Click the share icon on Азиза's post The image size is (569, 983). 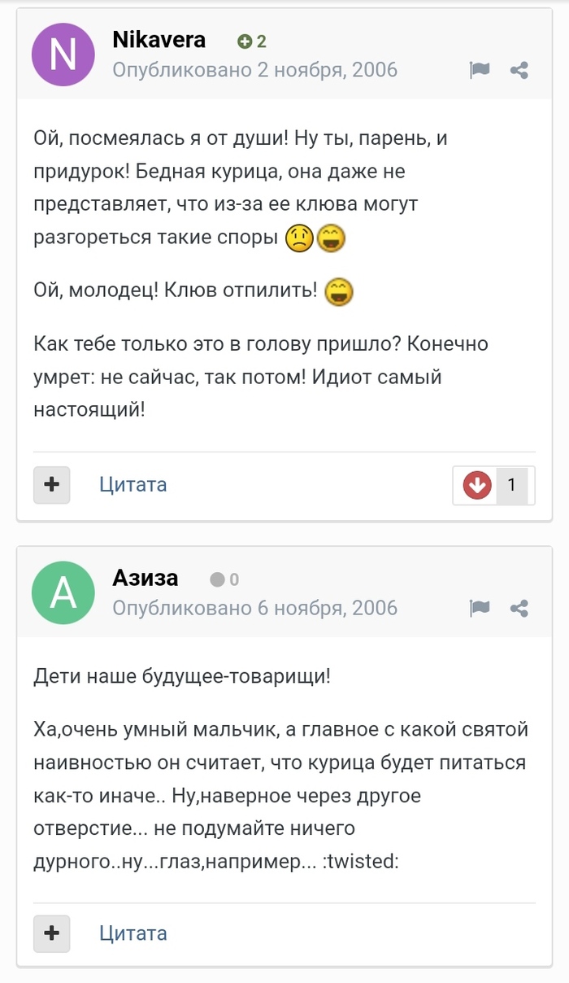pos(519,608)
